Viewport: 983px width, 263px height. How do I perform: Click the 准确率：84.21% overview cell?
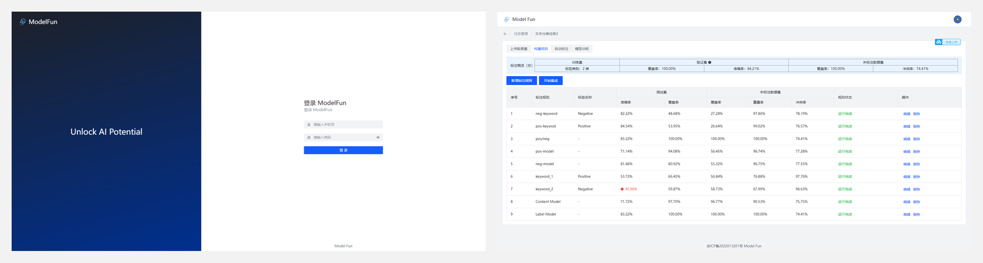(746, 69)
